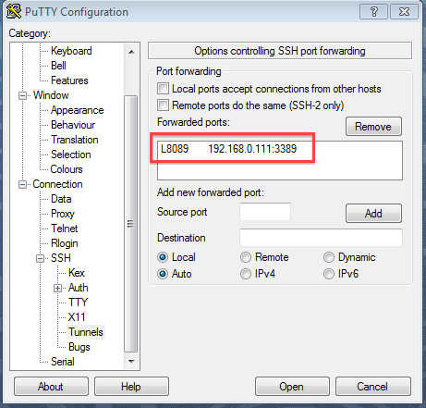The height and width of the screenshot is (408, 426).
Task: Click the PuTTY icon in title bar
Action: click(x=14, y=11)
